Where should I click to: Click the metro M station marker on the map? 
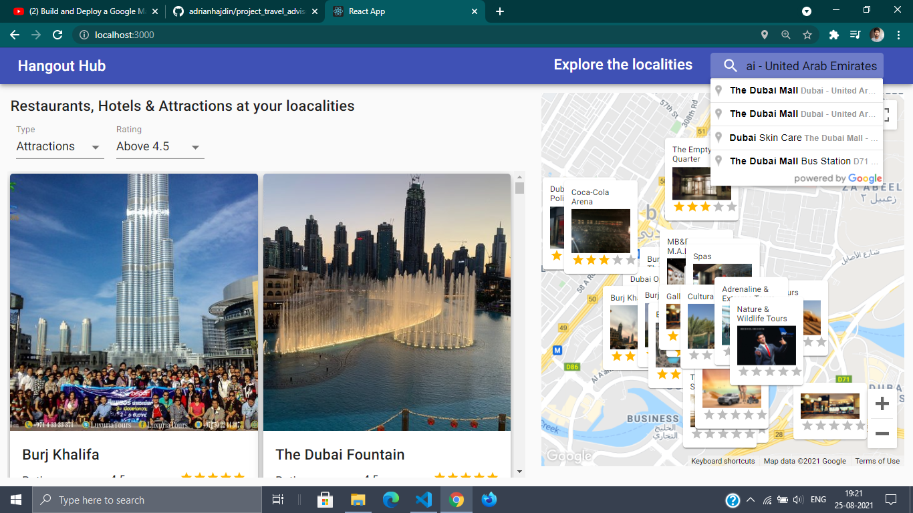(x=557, y=350)
